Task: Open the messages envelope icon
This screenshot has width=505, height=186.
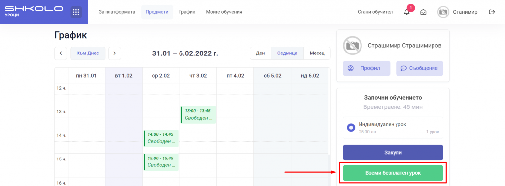Action: coord(423,12)
